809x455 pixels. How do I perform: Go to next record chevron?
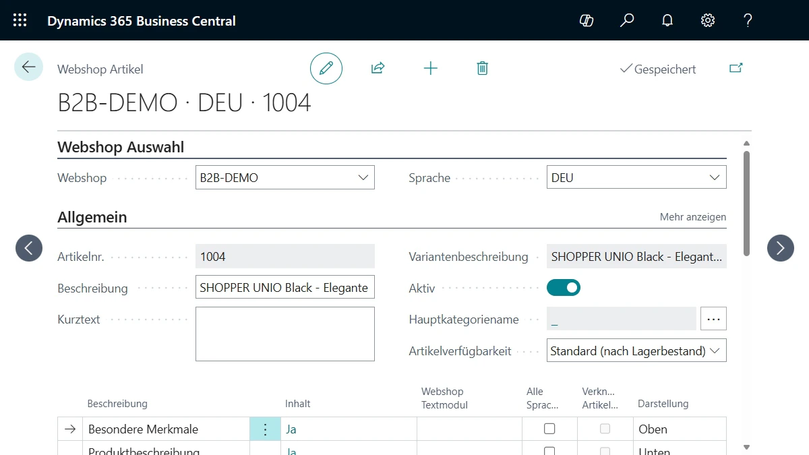tap(781, 248)
